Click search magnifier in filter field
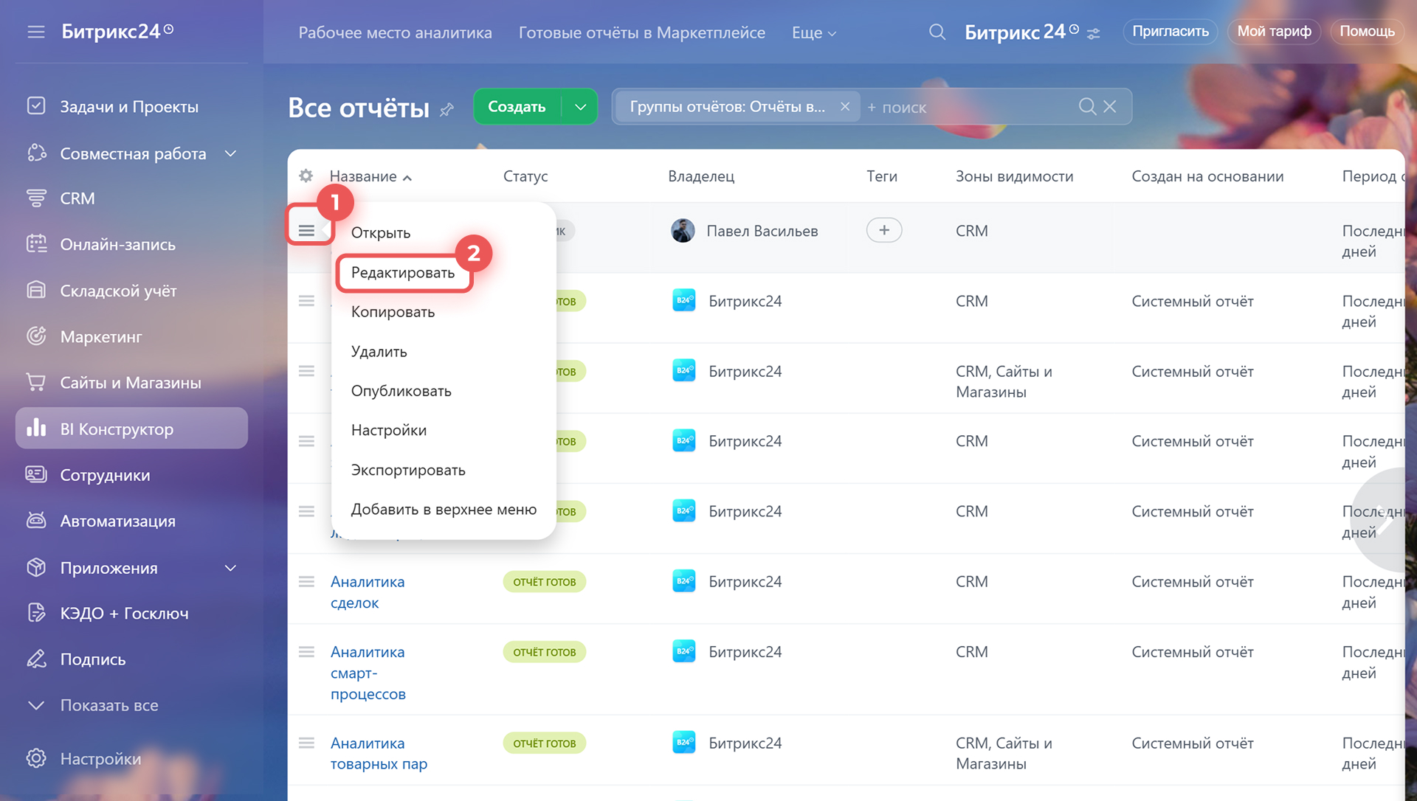The width and height of the screenshot is (1417, 801). pyautogui.click(x=1086, y=106)
